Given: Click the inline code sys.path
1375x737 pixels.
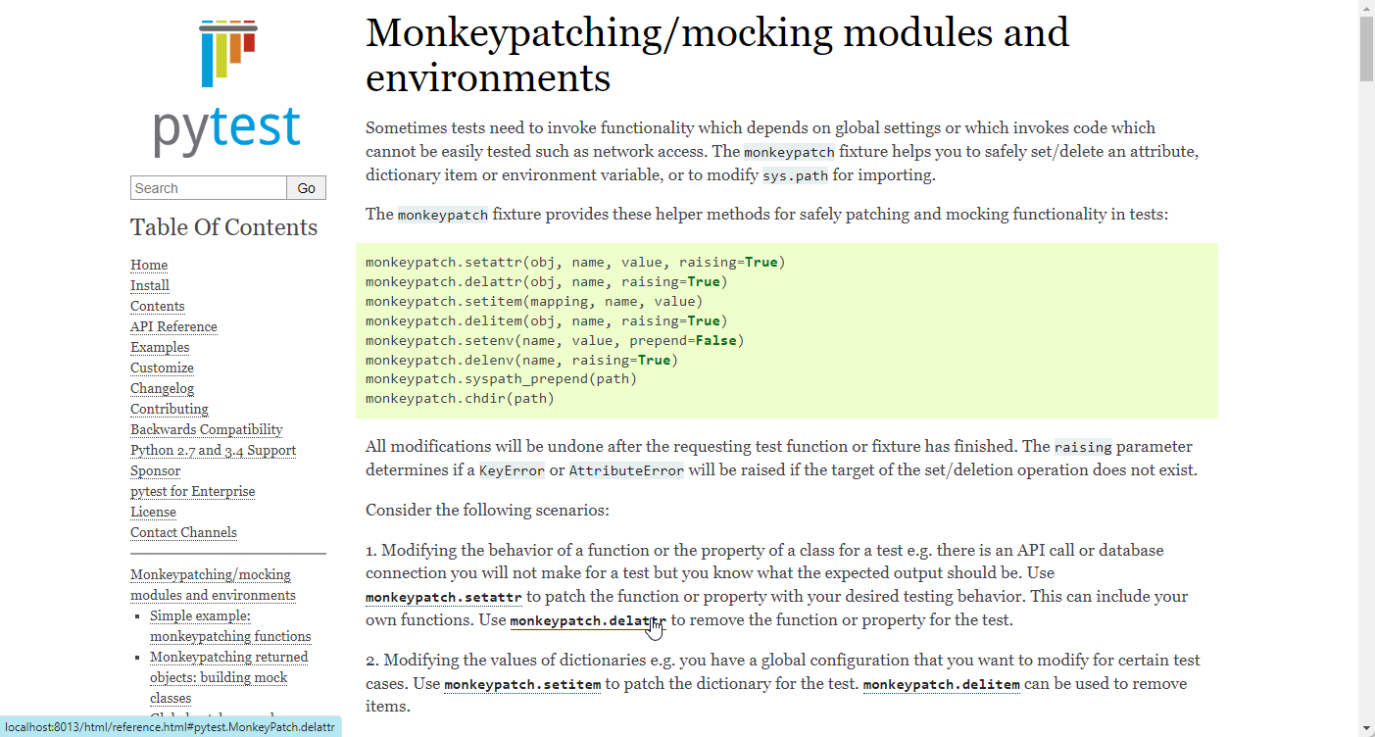Looking at the screenshot, I should pyautogui.click(x=796, y=176).
